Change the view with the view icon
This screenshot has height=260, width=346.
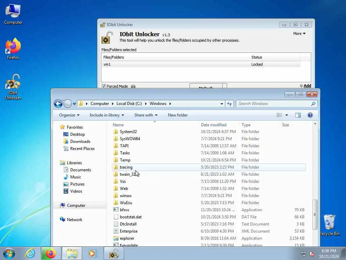(x=279, y=115)
